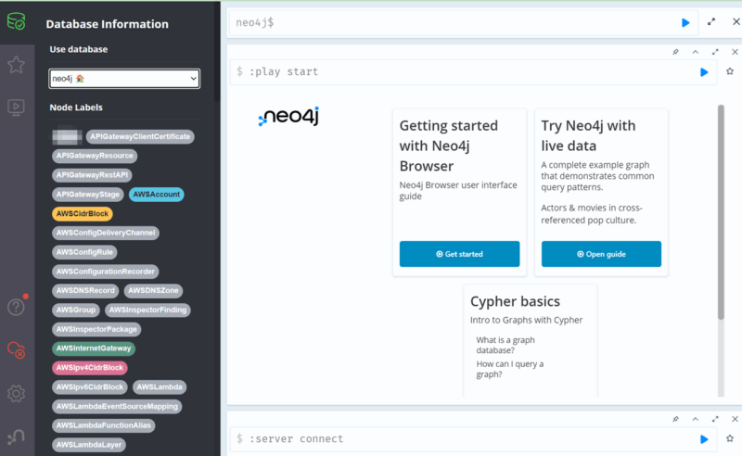The width and height of the screenshot is (742, 456).
Task: Run the query in the main editor
Action: click(685, 22)
